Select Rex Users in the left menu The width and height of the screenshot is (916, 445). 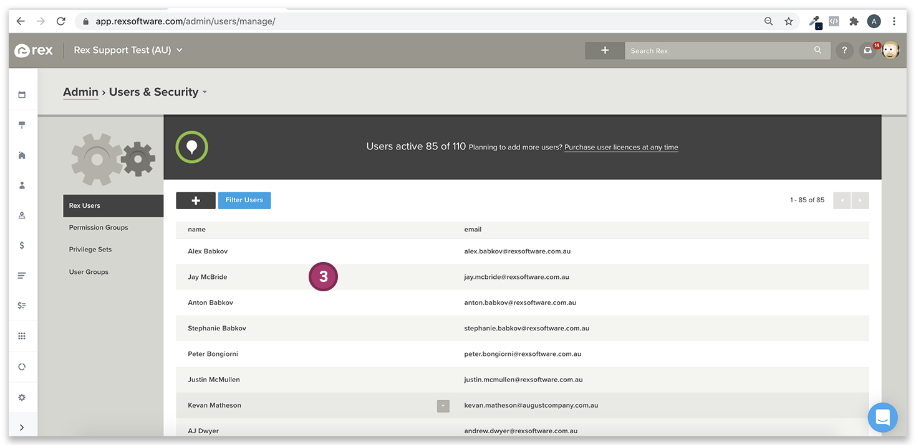pos(113,205)
